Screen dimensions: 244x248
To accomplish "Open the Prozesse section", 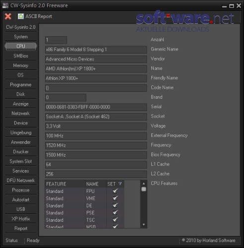I will 21,190.
